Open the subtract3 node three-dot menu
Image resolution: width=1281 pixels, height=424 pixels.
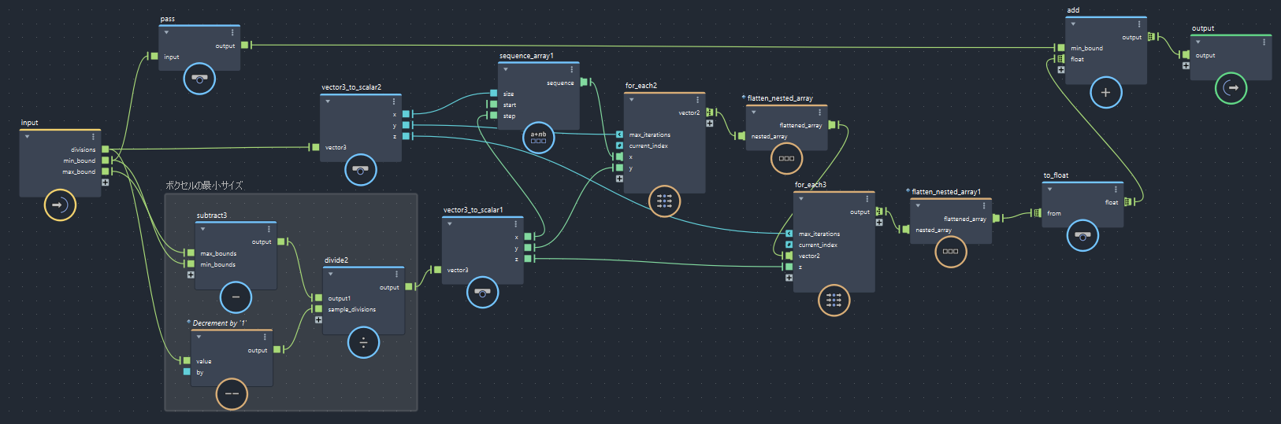coord(269,229)
